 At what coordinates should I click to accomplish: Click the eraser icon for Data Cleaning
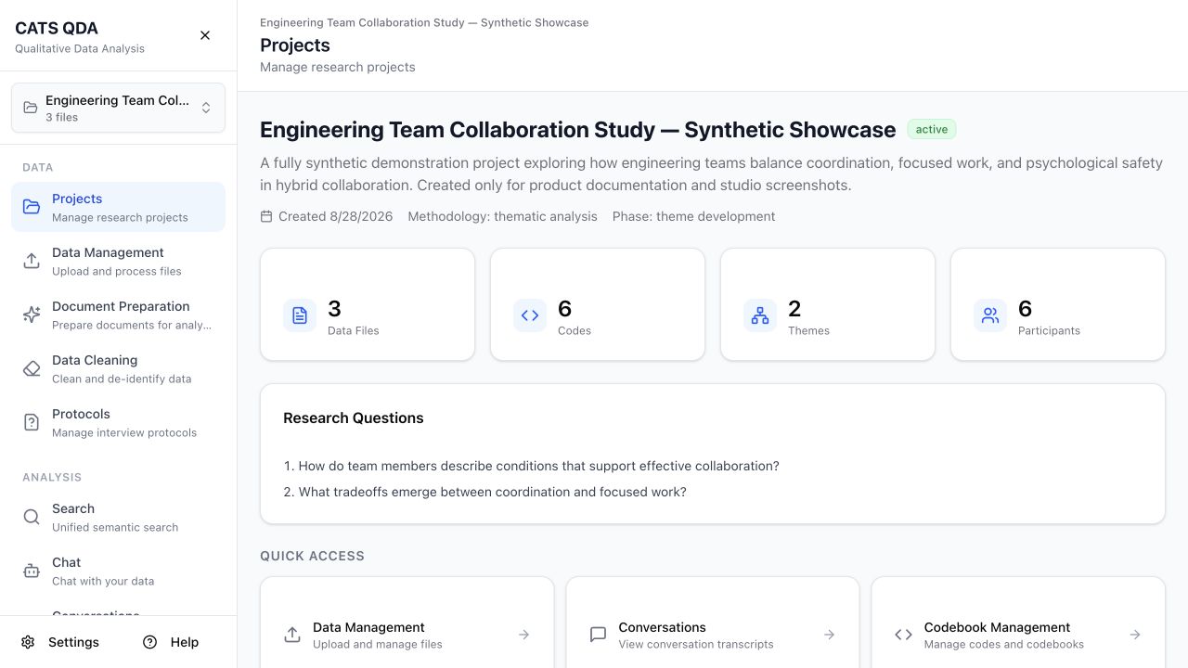(x=32, y=368)
